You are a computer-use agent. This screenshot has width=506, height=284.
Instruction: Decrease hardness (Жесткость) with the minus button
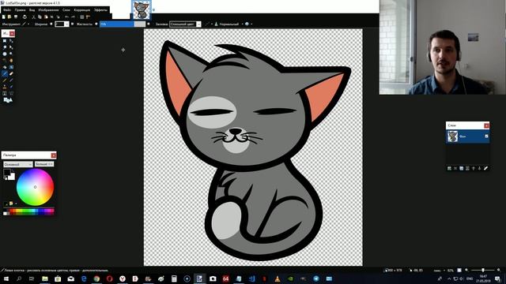pyautogui.click(x=96, y=24)
